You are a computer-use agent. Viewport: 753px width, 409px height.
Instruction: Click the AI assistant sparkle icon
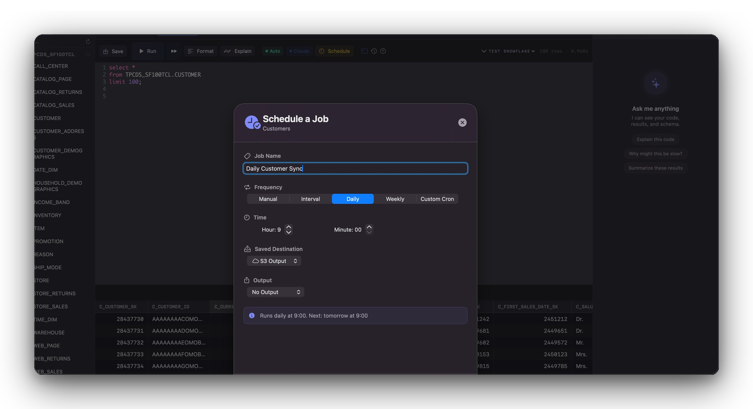click(655, 83)
